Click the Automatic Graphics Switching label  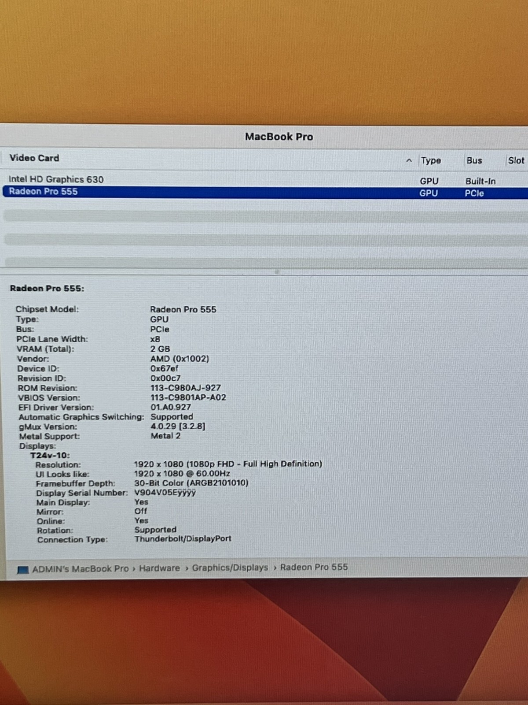(81, 417)
